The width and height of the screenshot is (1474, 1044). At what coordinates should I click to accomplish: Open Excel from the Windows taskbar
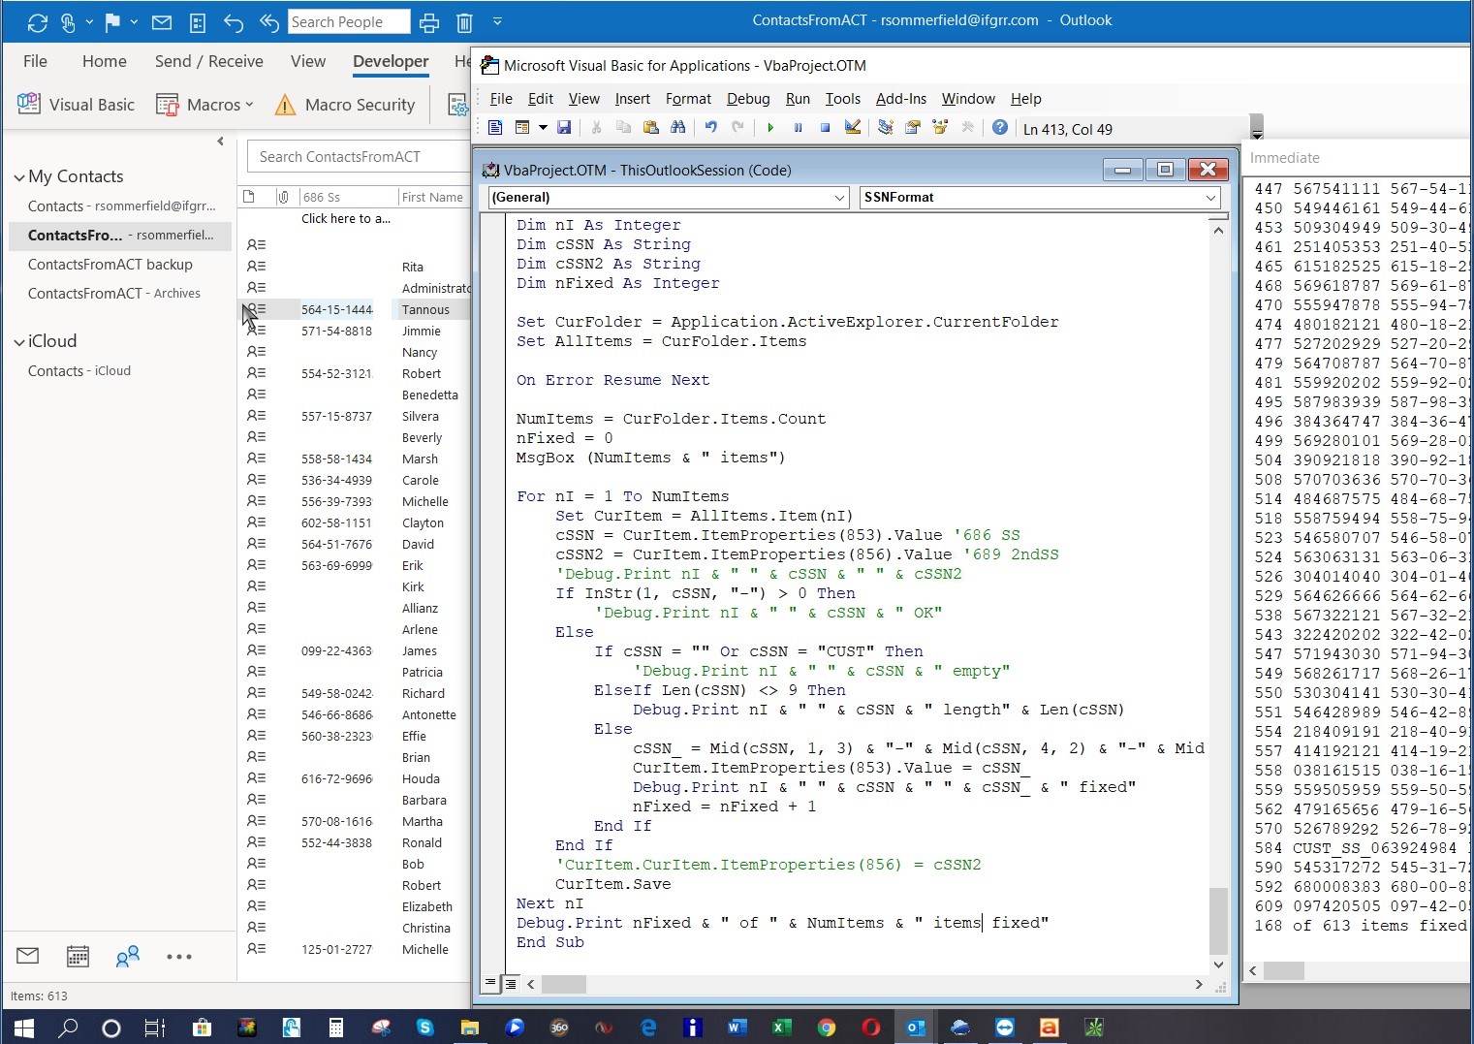tap(782, 1028)
